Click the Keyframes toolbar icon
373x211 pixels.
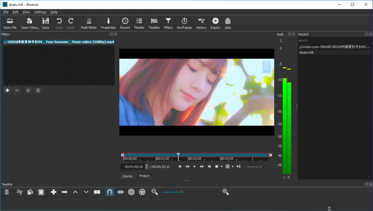[x=184, y=24]
